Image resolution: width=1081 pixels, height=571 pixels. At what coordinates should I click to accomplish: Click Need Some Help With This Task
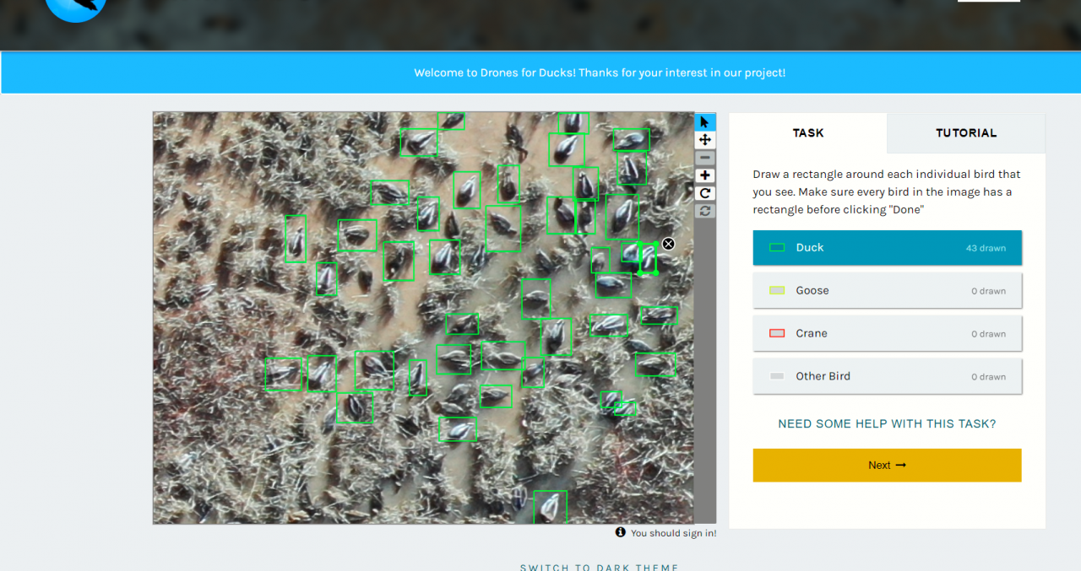(x=887, y=424)
